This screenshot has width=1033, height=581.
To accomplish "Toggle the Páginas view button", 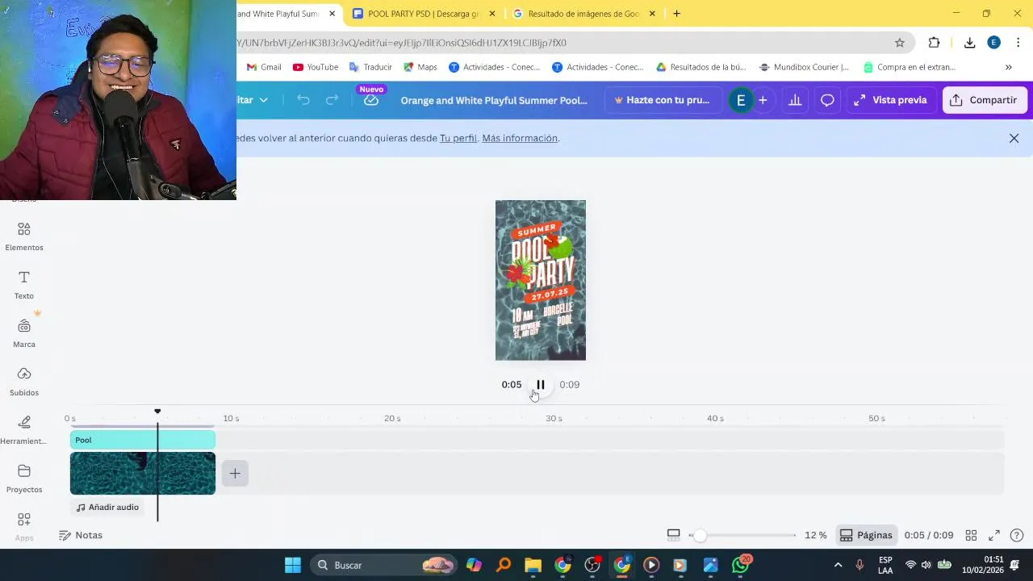I will tap(866, 535).
